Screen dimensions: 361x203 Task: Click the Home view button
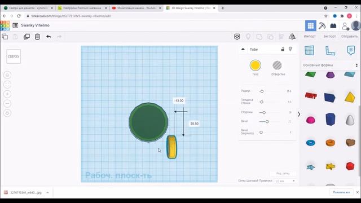7,75
